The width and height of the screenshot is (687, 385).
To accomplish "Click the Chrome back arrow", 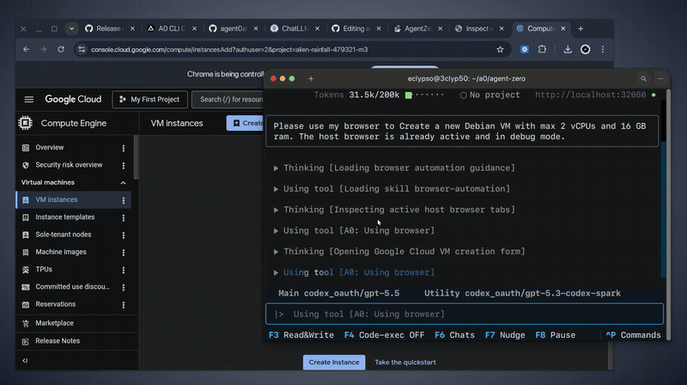I will click(27, 50).
